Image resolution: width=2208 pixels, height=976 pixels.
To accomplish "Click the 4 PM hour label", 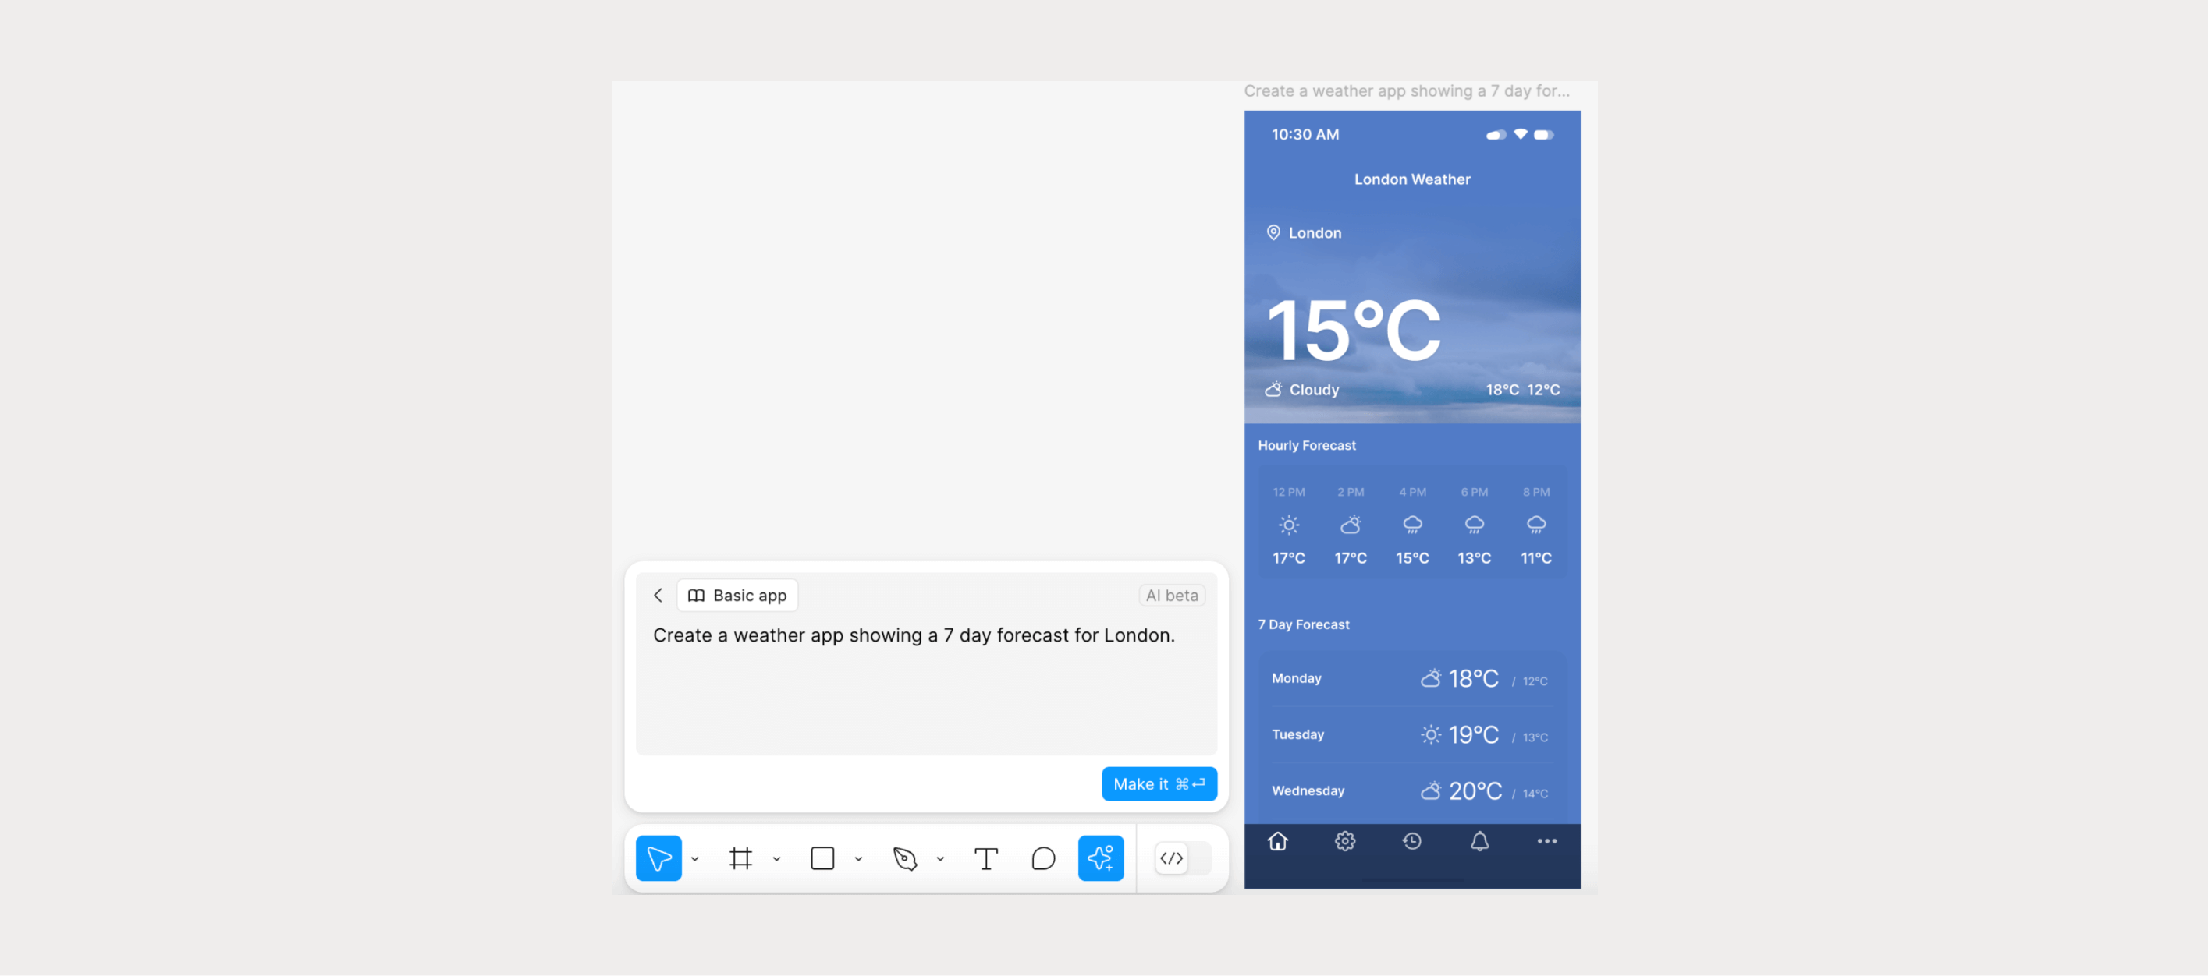I will (x=1412, y=492).
